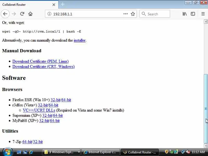Show site information for 192.168.1.1

click(x=49, y=14)
